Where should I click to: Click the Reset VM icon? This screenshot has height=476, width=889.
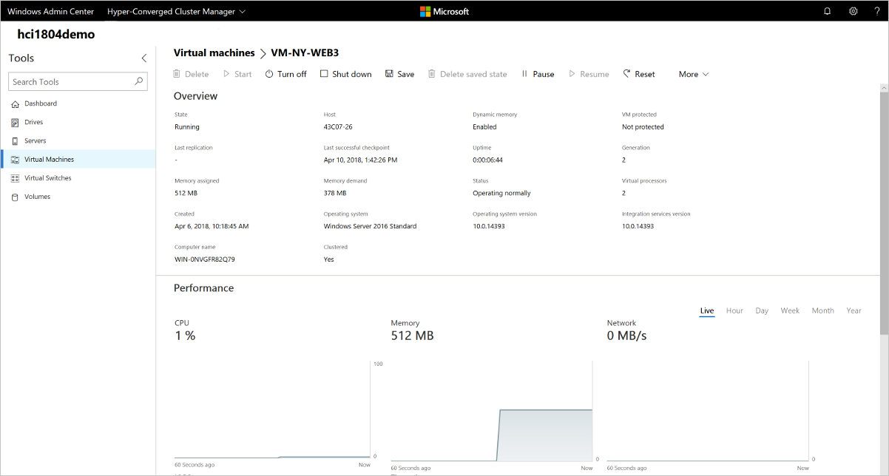(x=626, y=74)
